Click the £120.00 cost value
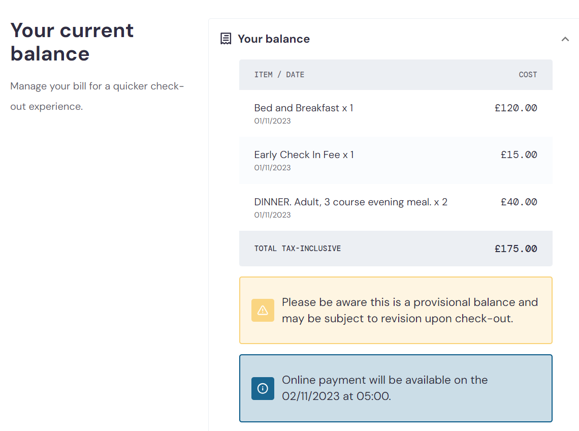The width and height of the screenshot is (579, 431). pos(516,108)
